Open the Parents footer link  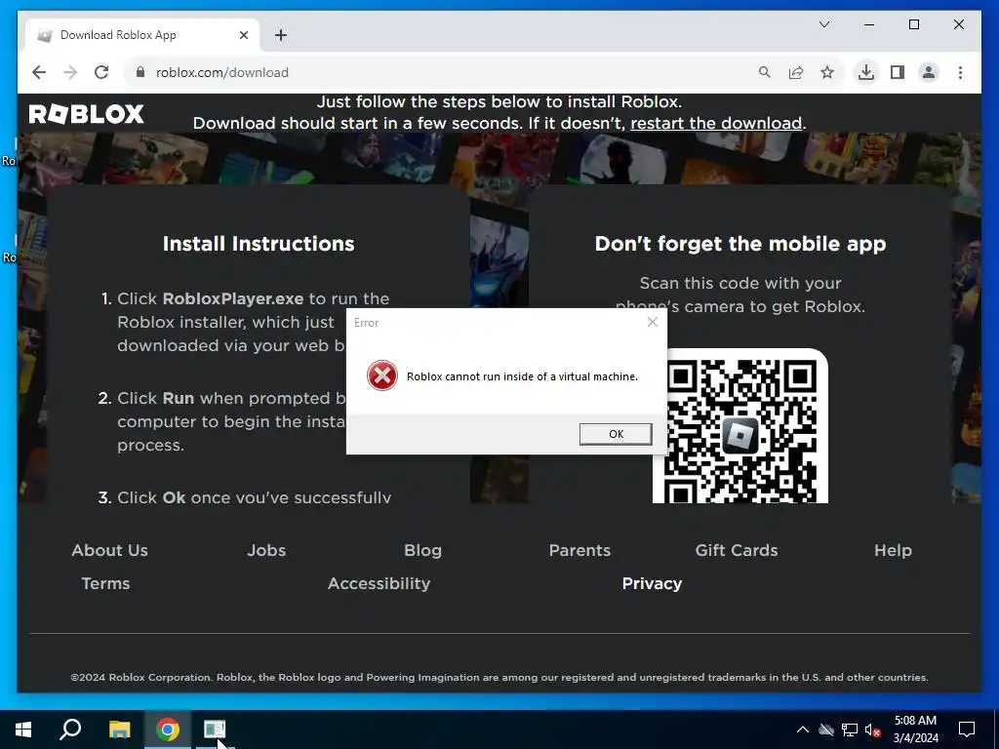point(579,550)
